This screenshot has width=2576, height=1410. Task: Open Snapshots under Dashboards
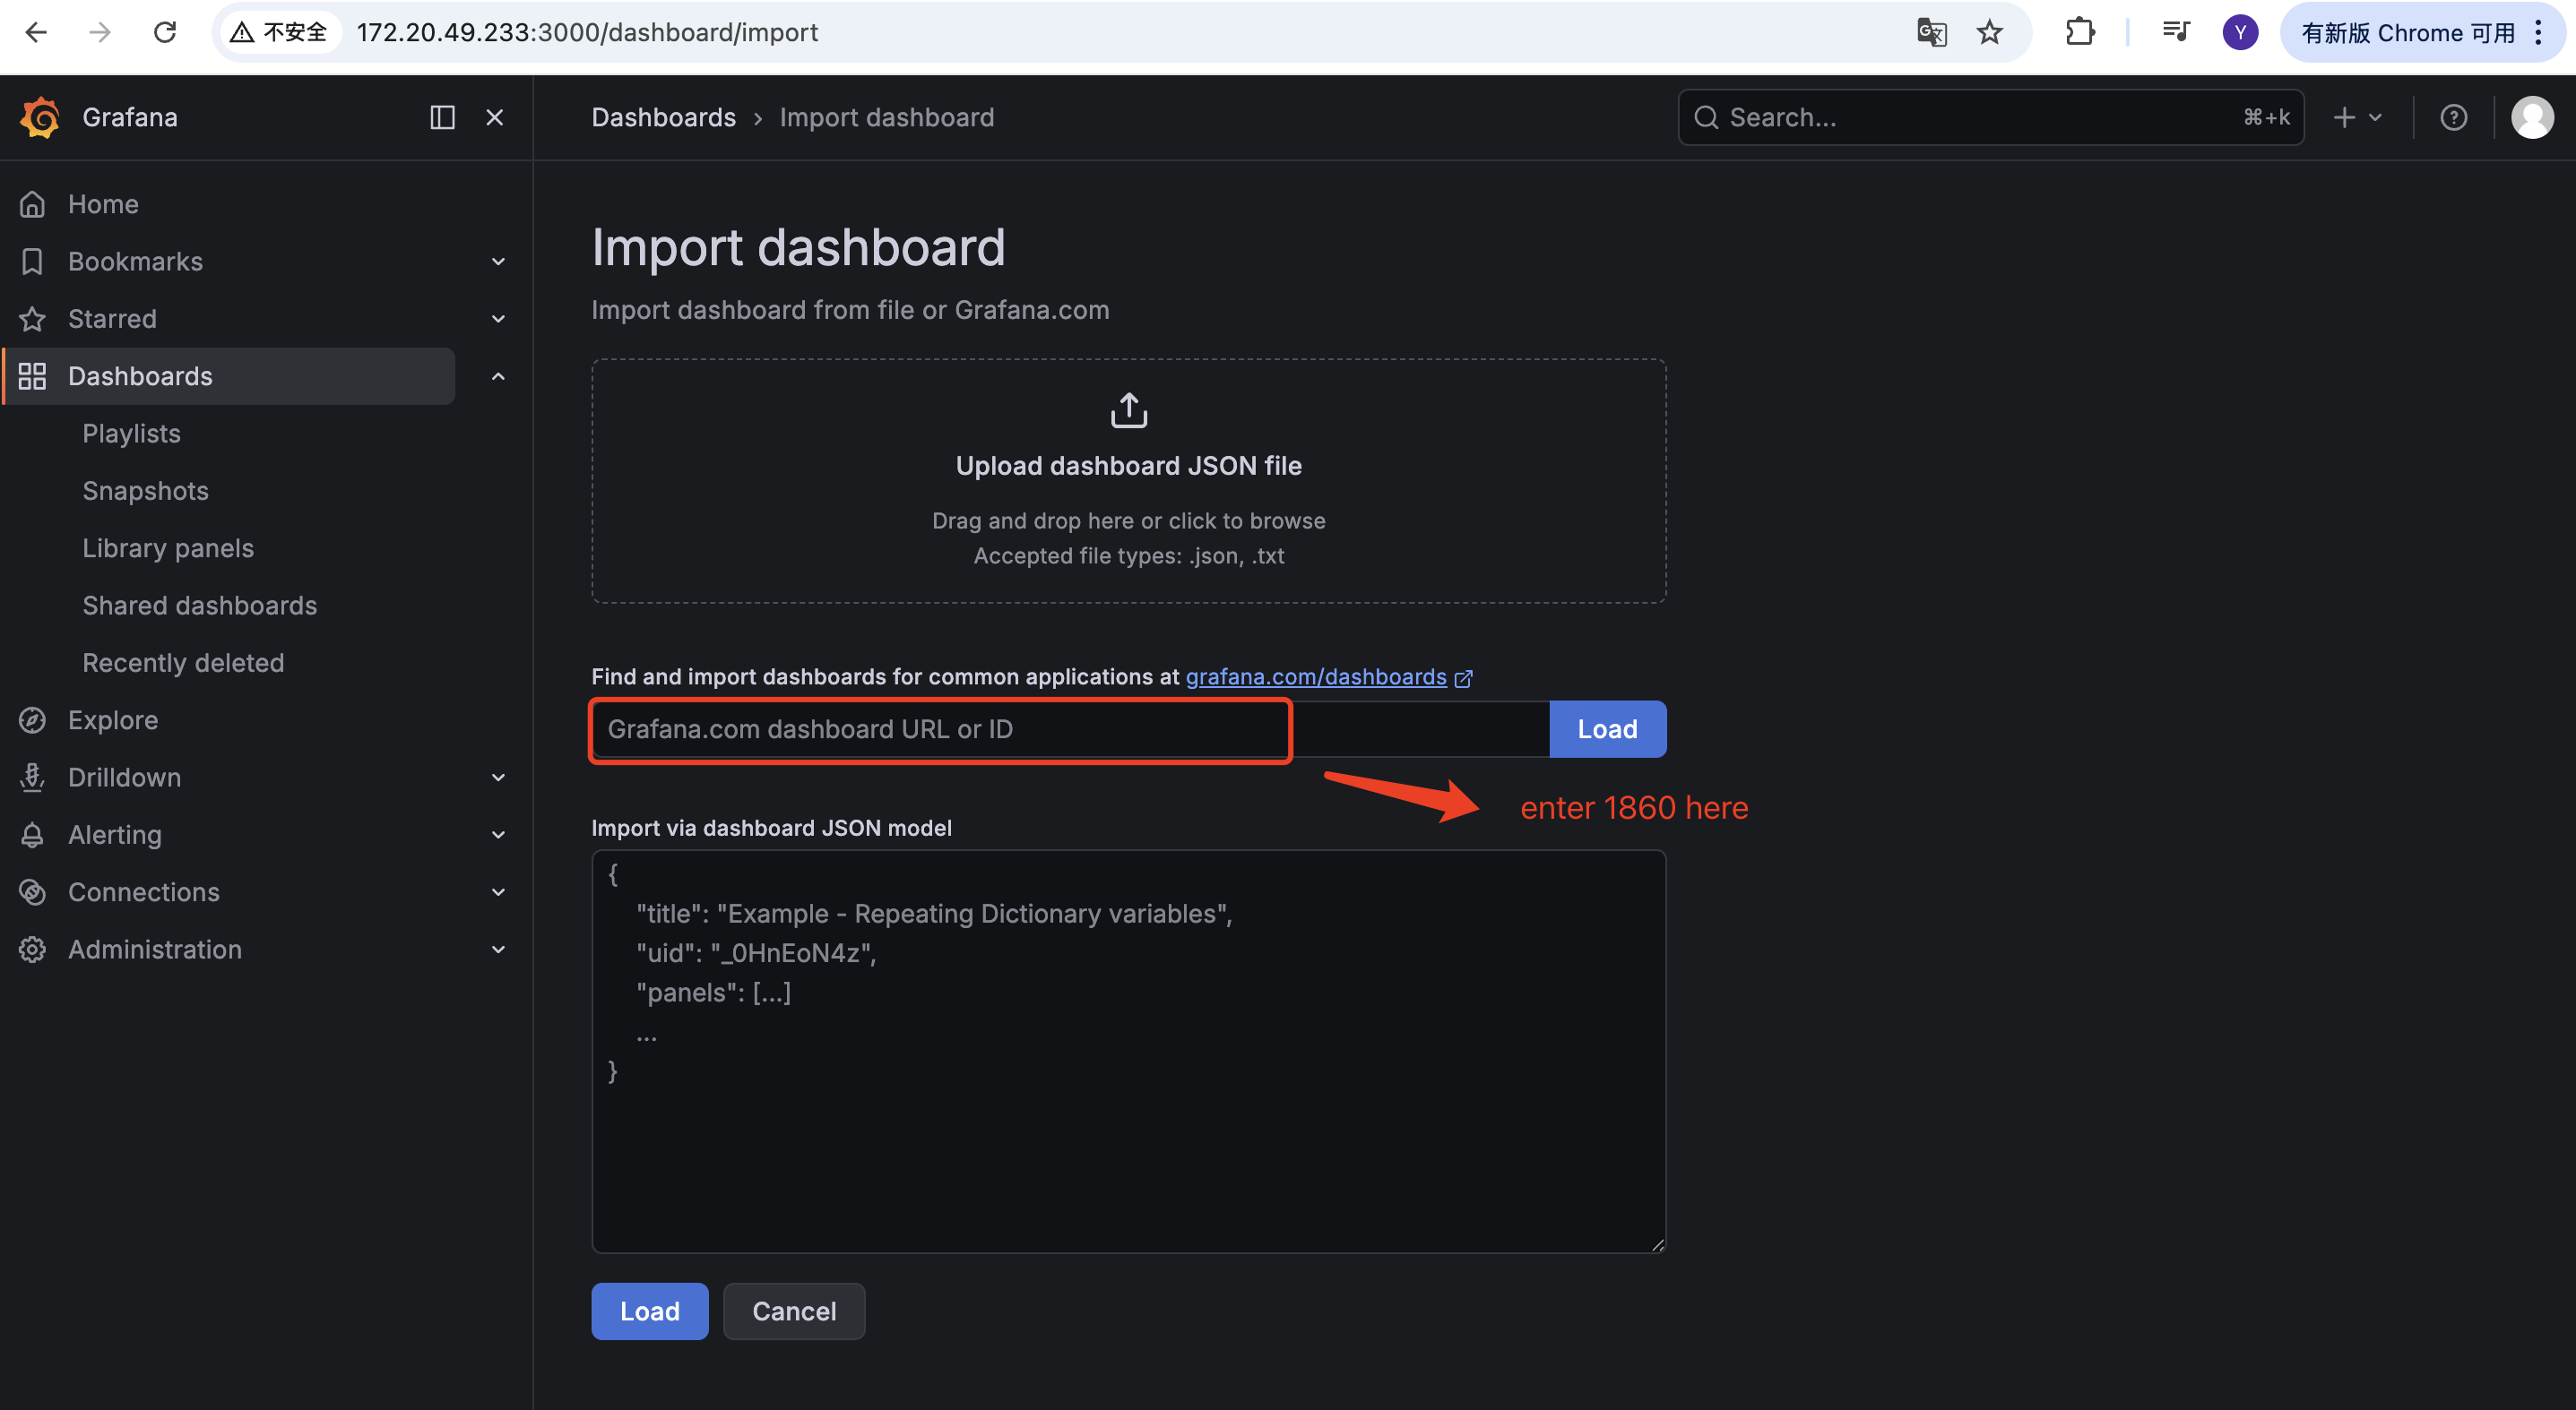click(145, 491)
